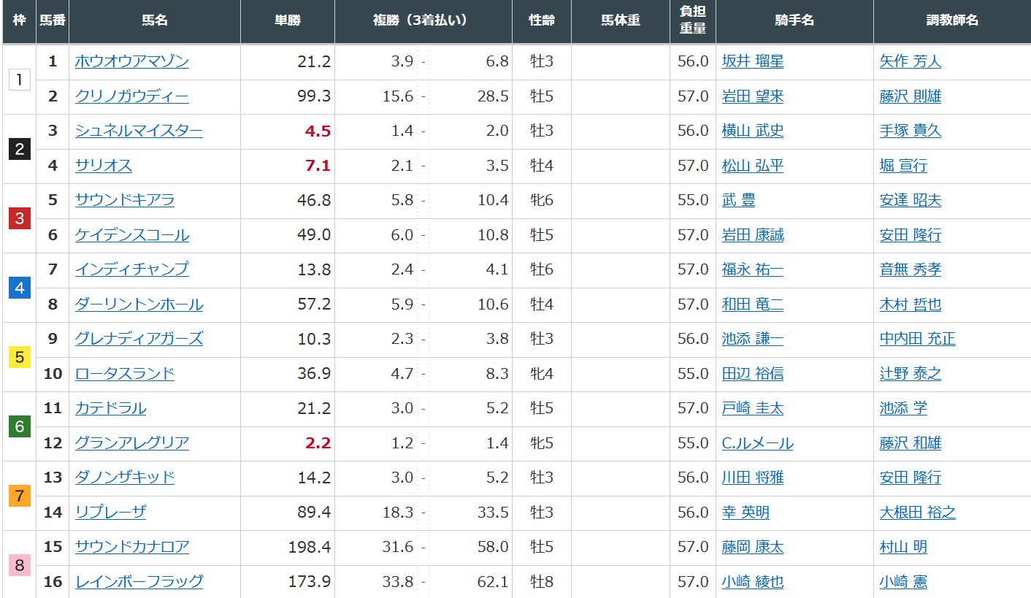This screenshot has width=1031, height=598.
Task: Click the 単勝 column header
Action: click(x=287, y=20)
